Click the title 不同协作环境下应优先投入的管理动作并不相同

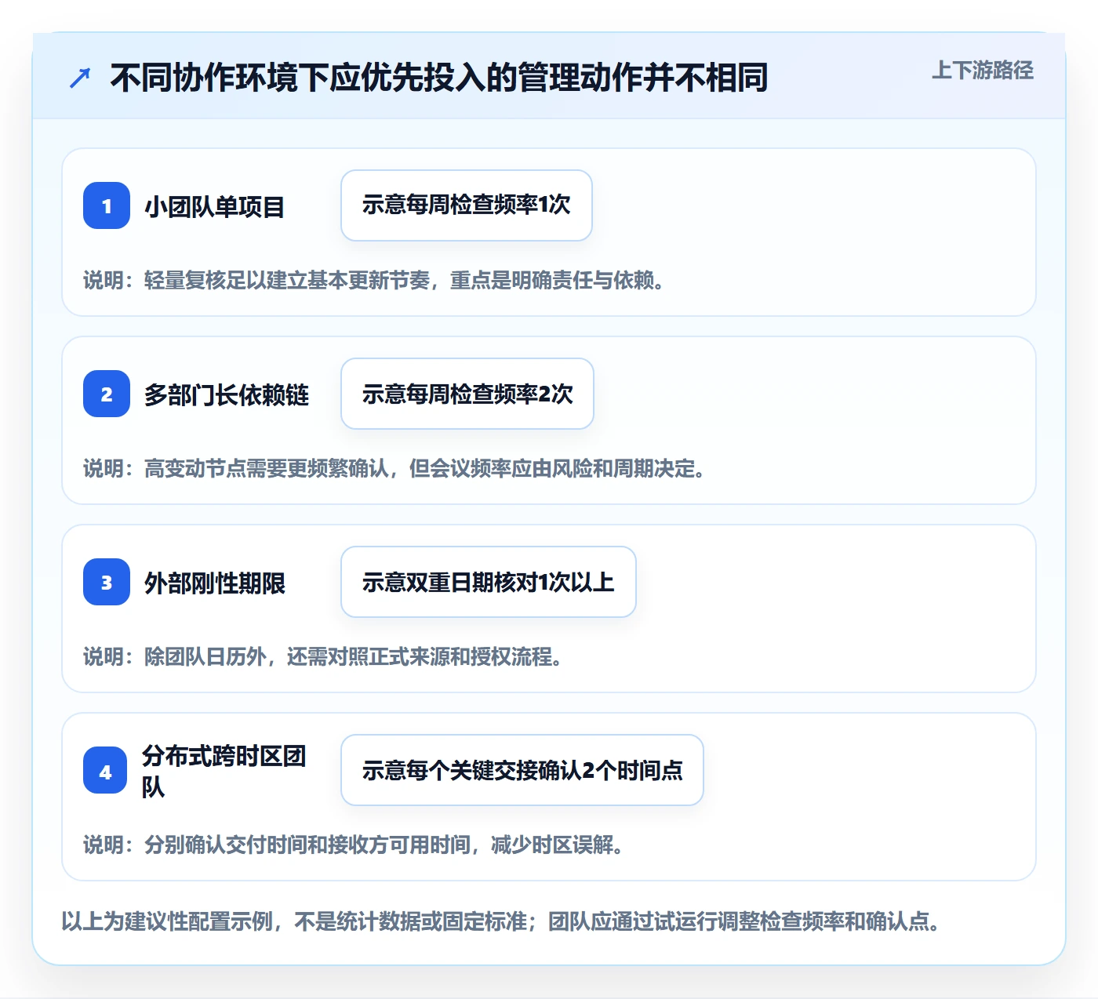[439, 78]
